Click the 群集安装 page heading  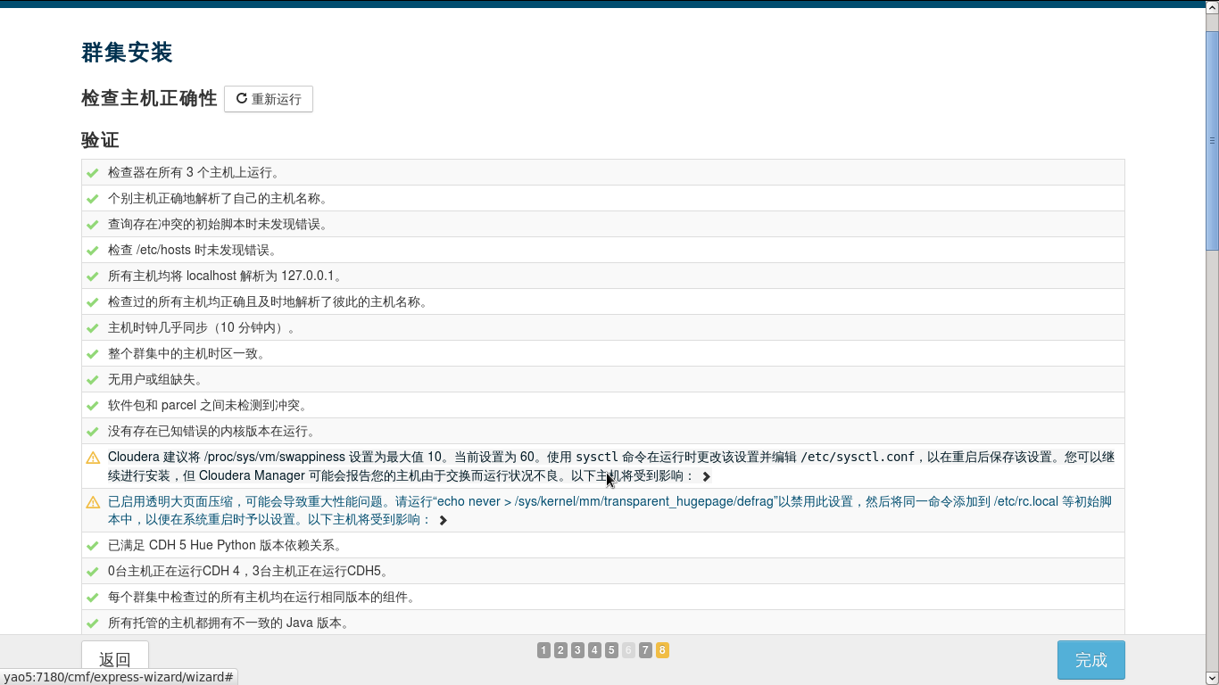click(127, 53)
